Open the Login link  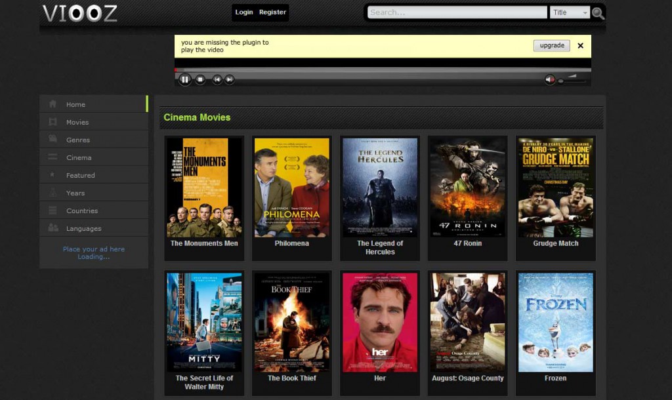[244, 12]
